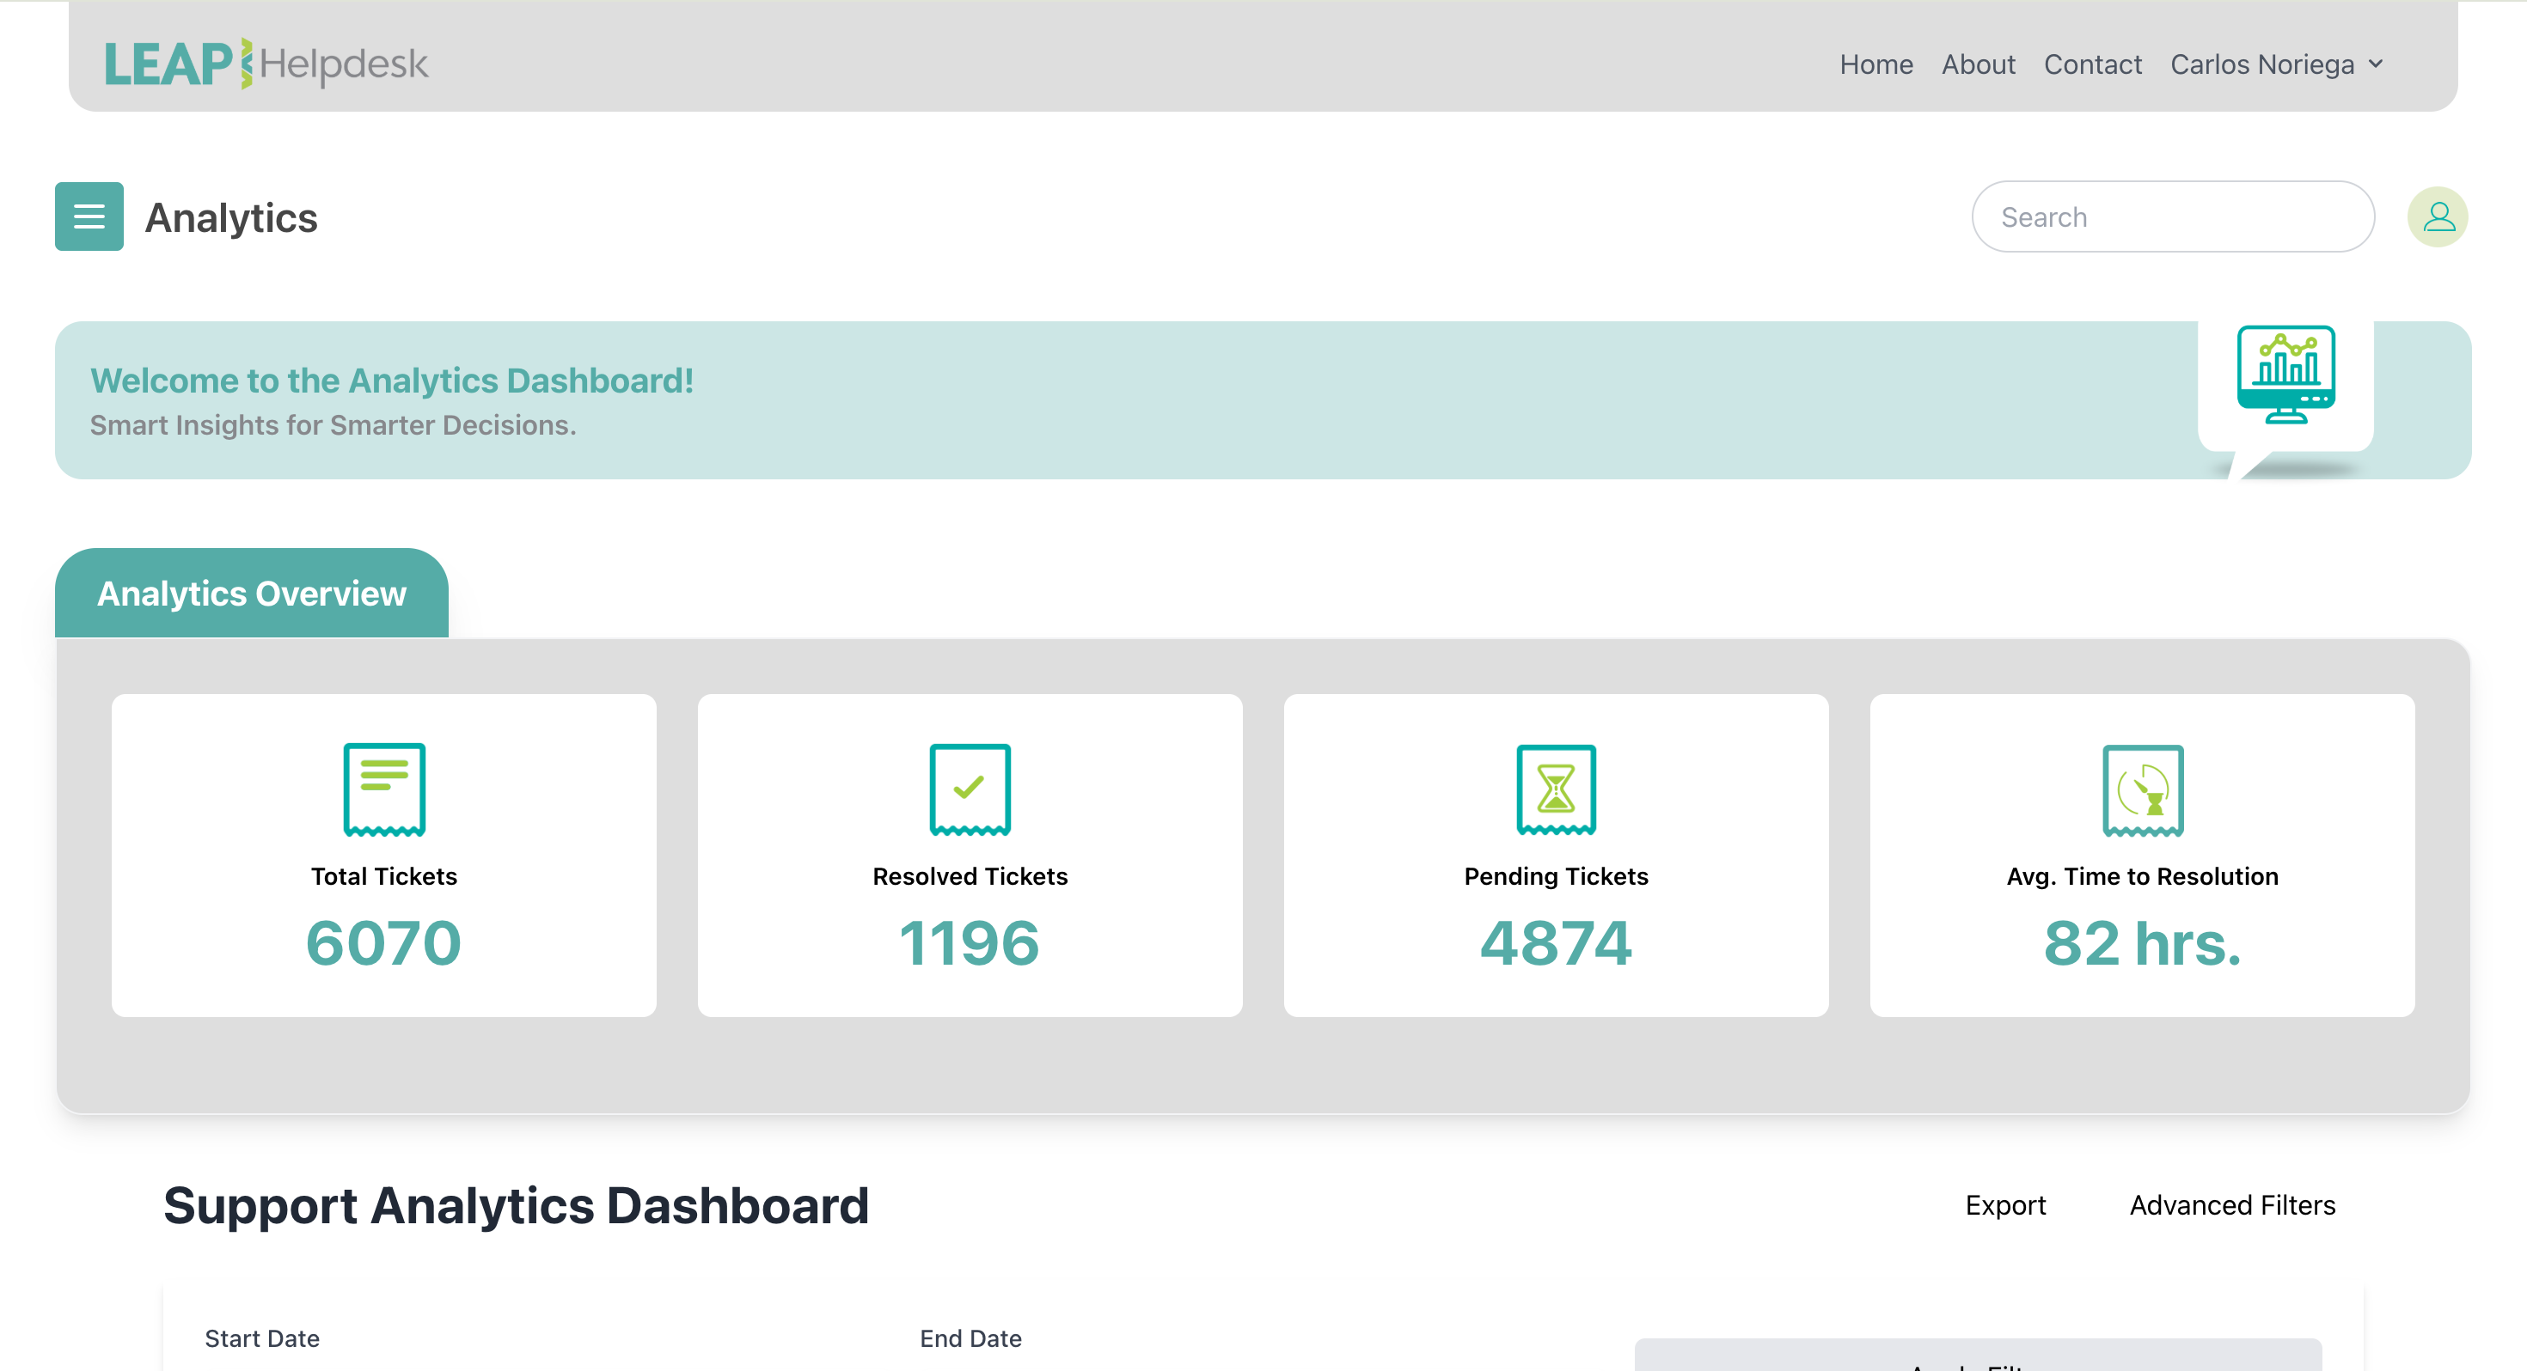Switch to the Analytics Overview tab
The image size is (2527, 1371).
(x=251, y=593)
